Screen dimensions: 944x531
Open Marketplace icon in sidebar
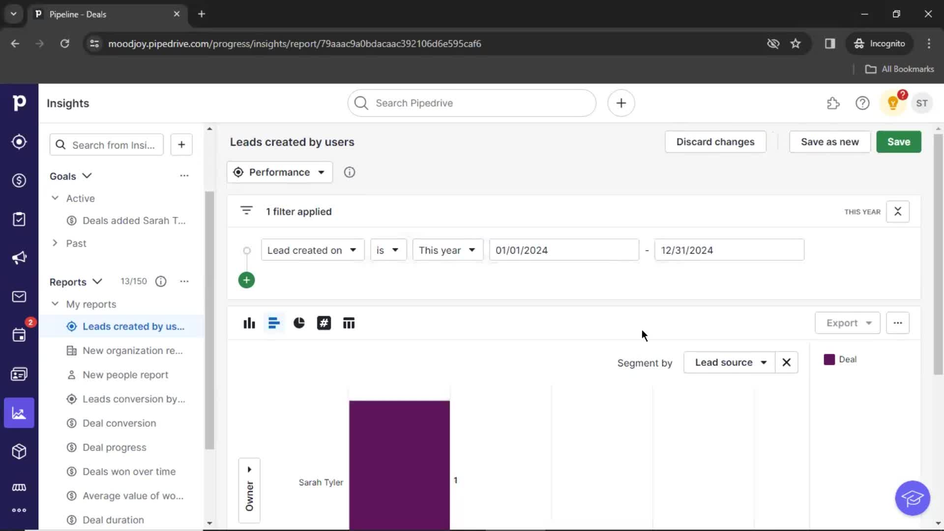click(x=19, y=487)
